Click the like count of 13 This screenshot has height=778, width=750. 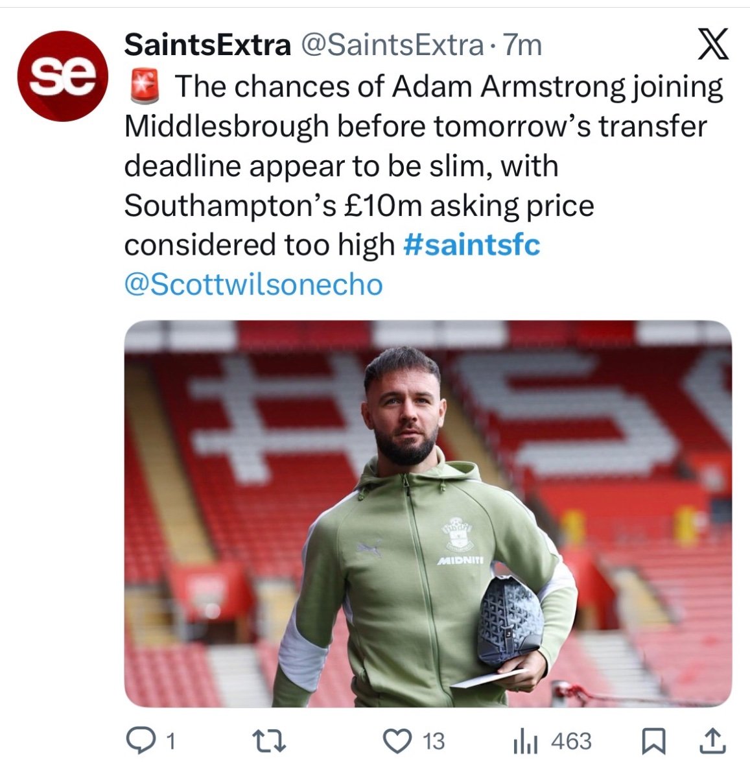tap(434, 741)
